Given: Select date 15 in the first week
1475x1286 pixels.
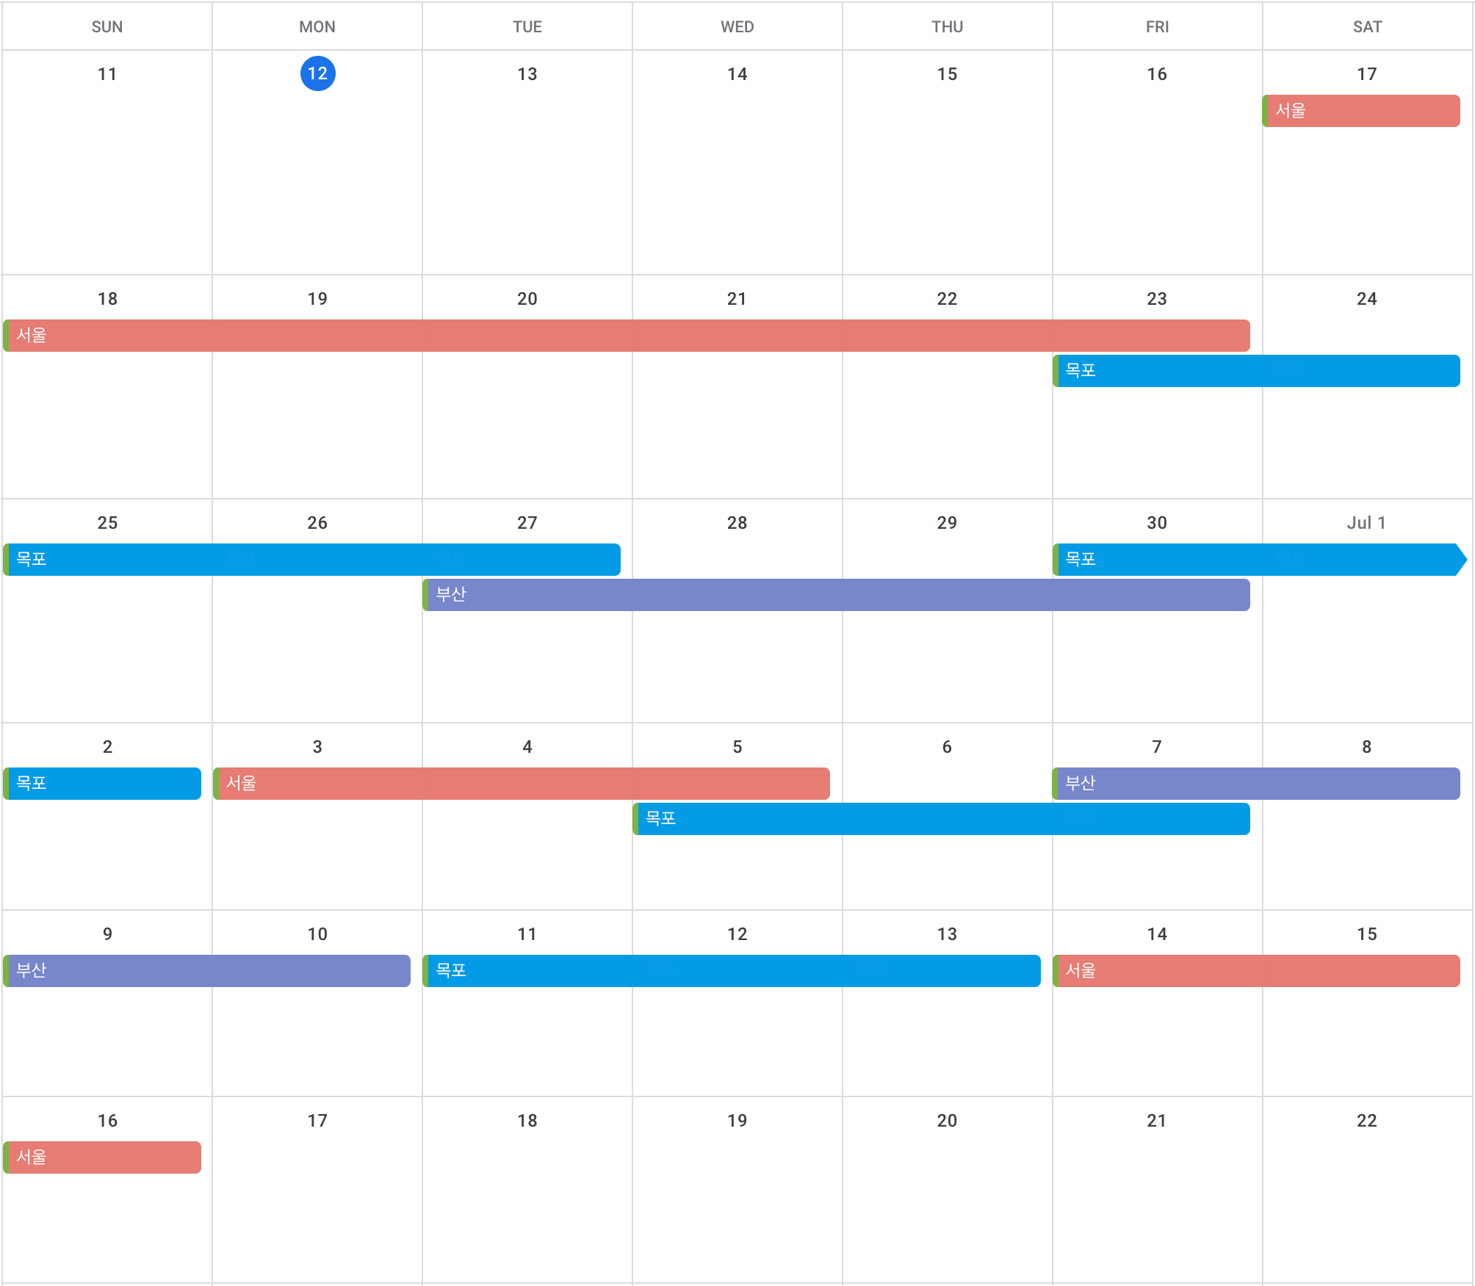Looking at the screenshot, I should point(948,74).
